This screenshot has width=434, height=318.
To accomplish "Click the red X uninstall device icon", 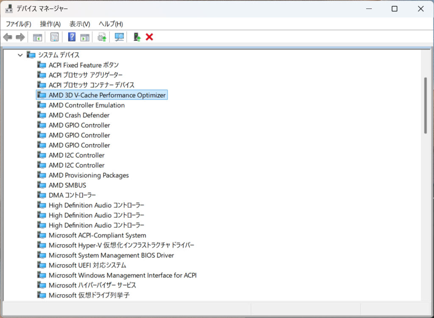I will tap(150, 37).
